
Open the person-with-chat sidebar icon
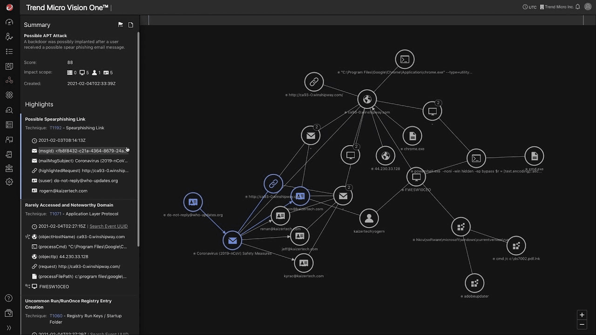click(x=9, y=139)
